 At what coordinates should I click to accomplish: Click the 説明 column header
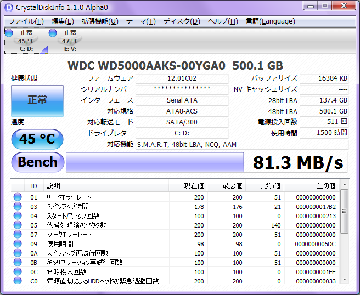tap(106, 185)
